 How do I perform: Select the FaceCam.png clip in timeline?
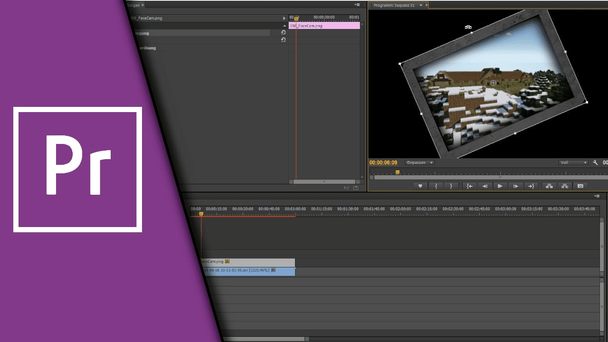247,262
